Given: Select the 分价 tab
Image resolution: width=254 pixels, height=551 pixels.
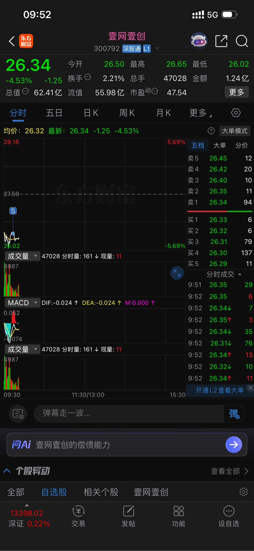Looking at the screenshot, I should tap(241, 145).
